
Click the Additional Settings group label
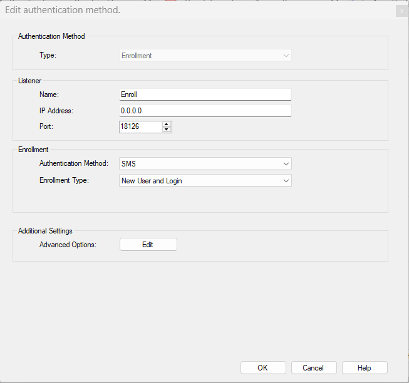point(45,231)
